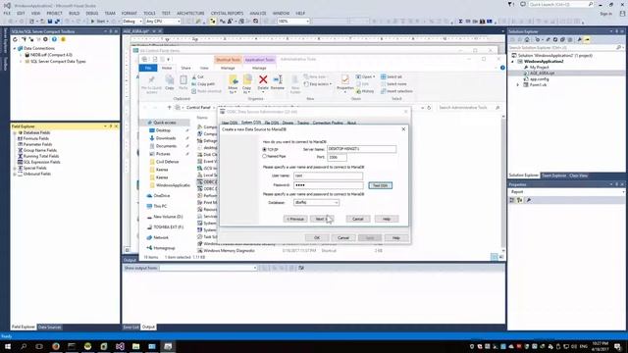Screen dimensions: 628x353
Task: Switch to the Error List tab
Action: (x=131, y=327)
